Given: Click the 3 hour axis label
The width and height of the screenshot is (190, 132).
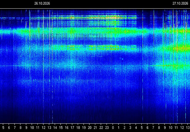Looking at the screenshot, I should coord(130,128).
